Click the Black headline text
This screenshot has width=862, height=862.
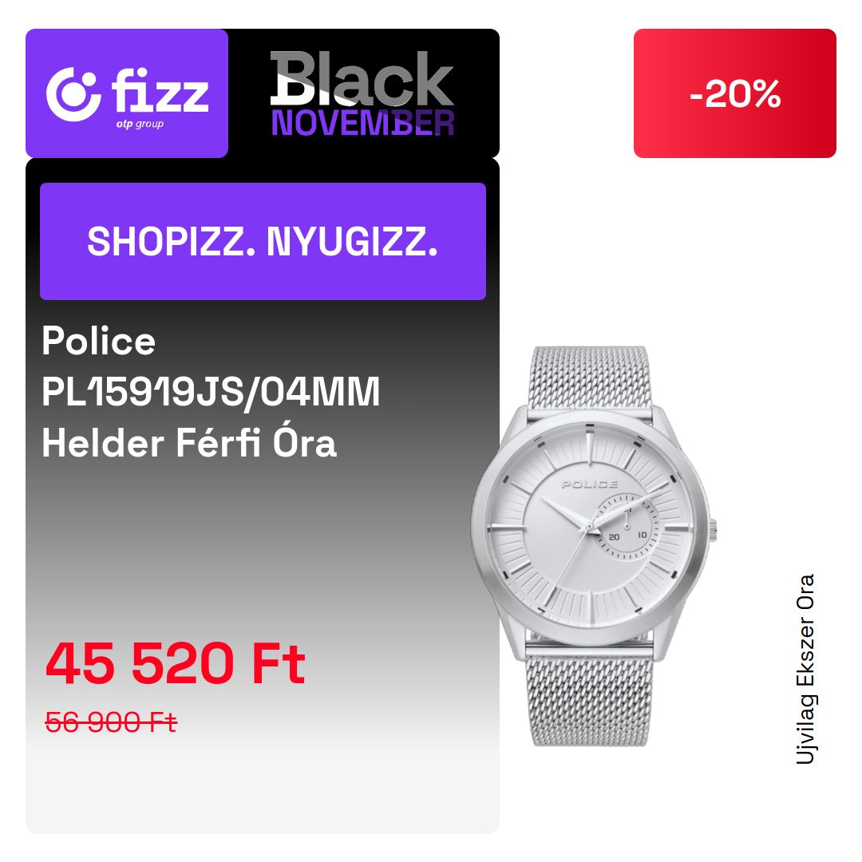362,79
